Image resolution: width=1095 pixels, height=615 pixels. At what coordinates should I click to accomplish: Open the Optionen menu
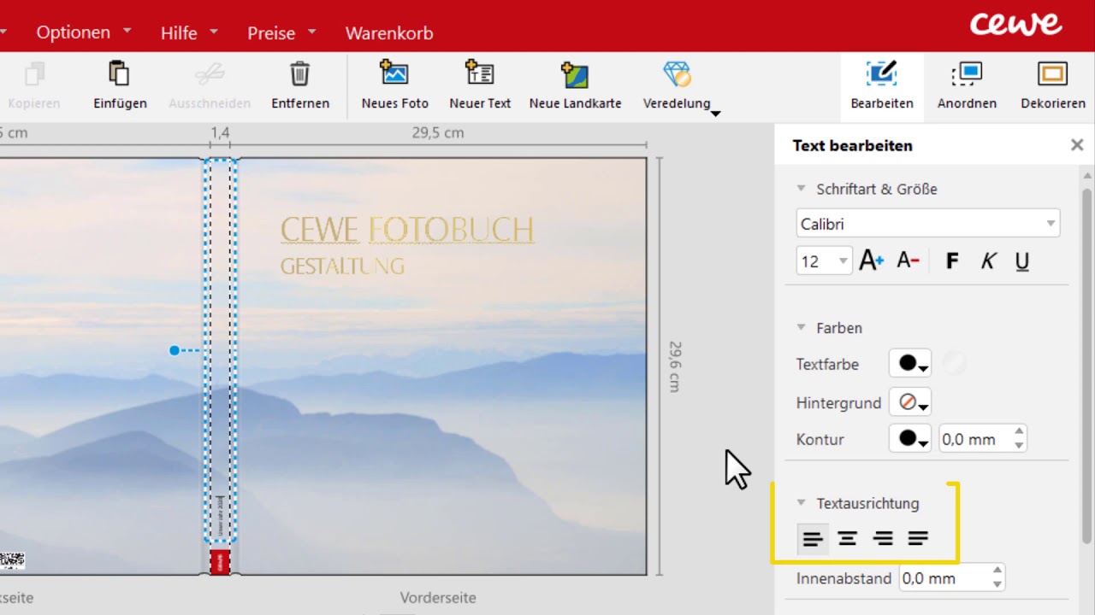84,32
